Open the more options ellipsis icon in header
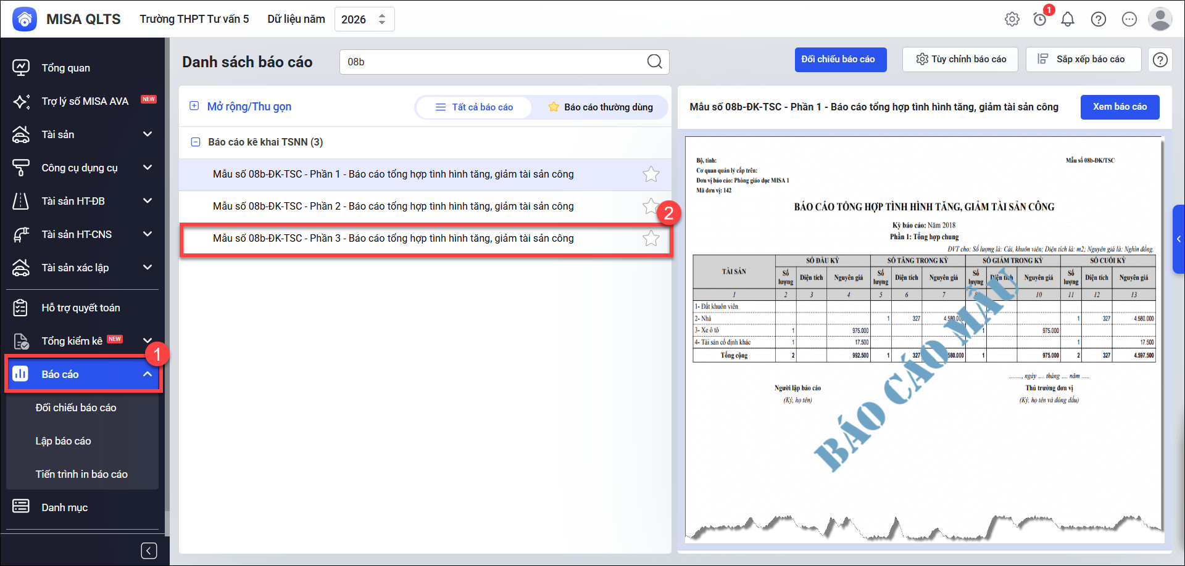 pyautogui.click(x=1129, y=19)
